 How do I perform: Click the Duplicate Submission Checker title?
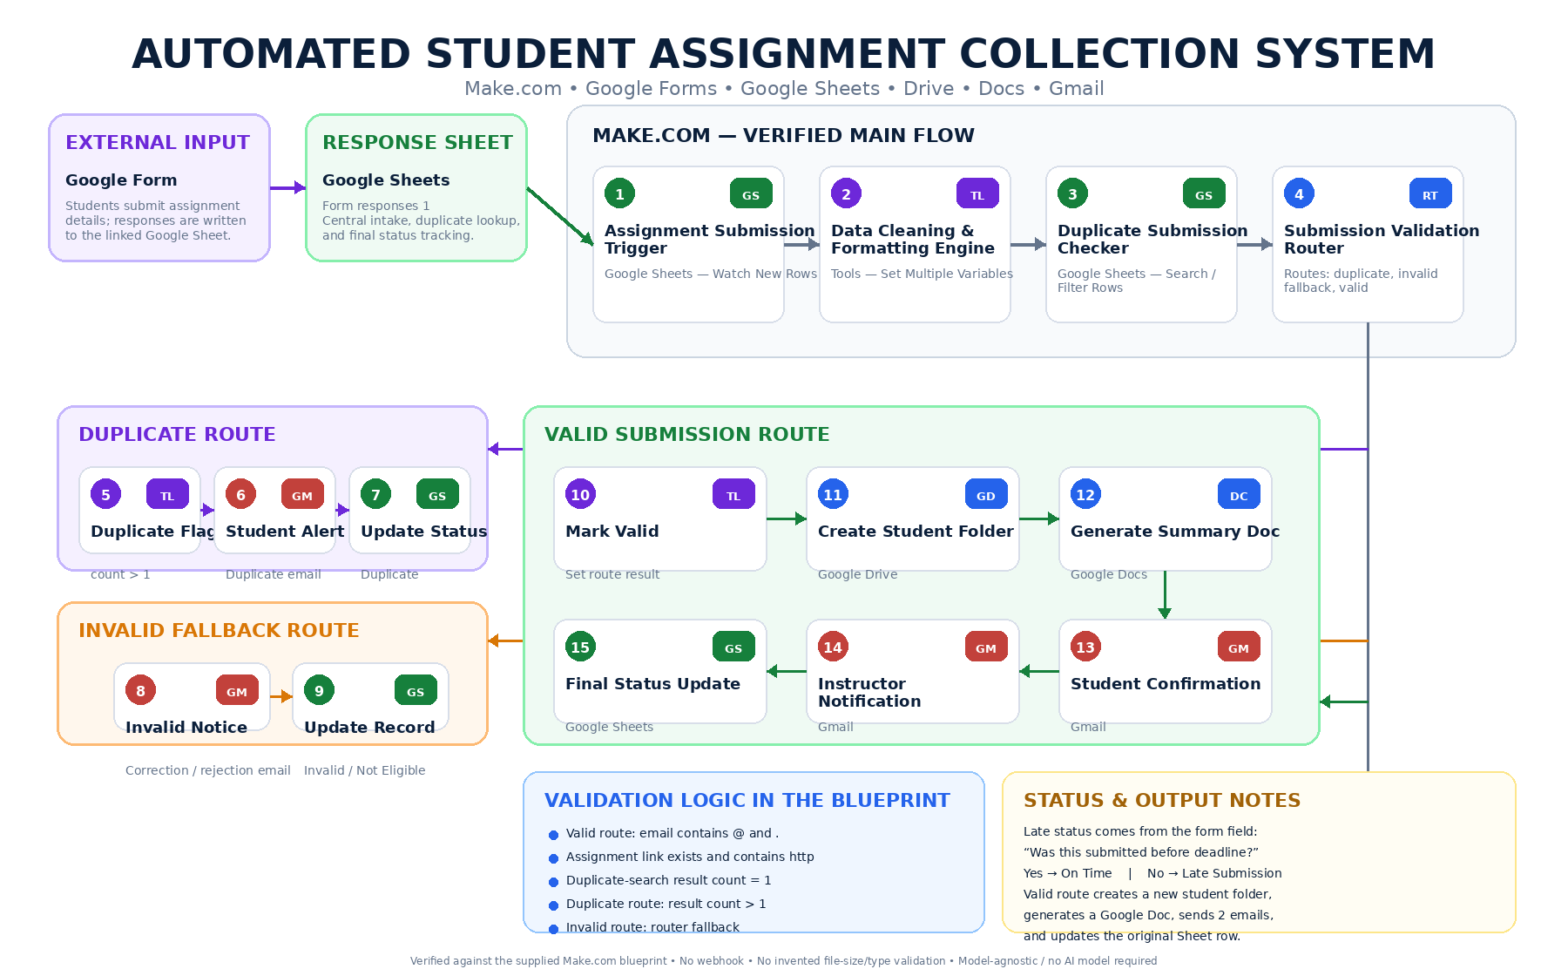[x=1152, y=239]
